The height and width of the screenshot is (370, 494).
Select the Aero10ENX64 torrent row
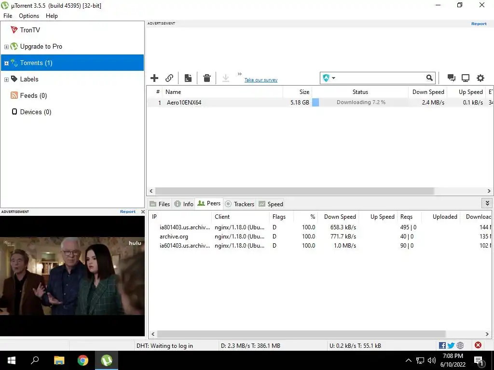tap(320, 103)
